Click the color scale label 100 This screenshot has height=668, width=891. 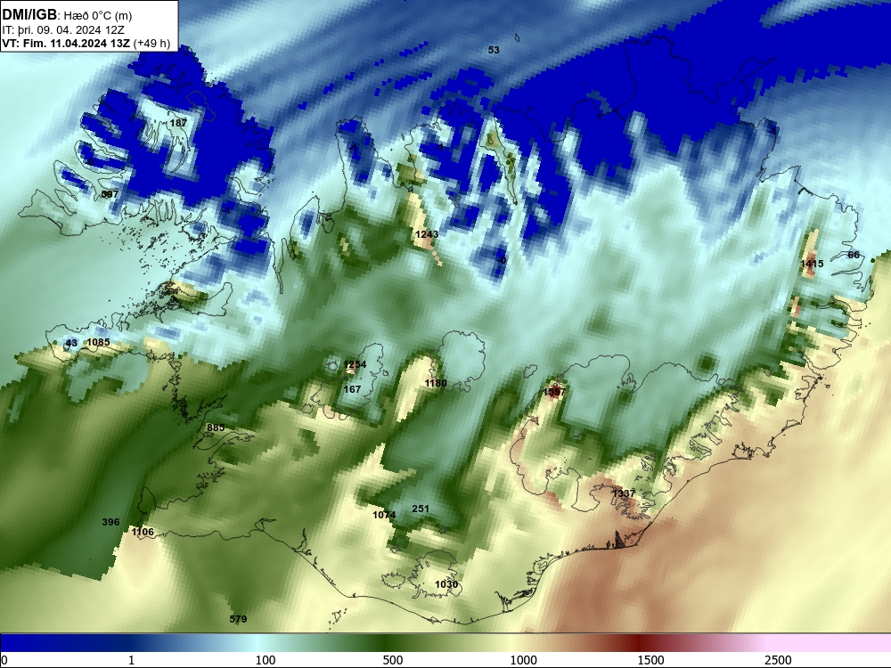pos(266,660)
